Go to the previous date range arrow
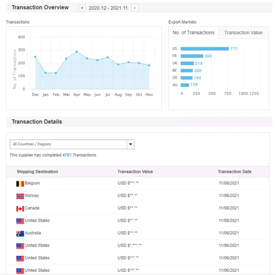Image resolution: width=276 pixels, height=275 pixels. point(82,8)
